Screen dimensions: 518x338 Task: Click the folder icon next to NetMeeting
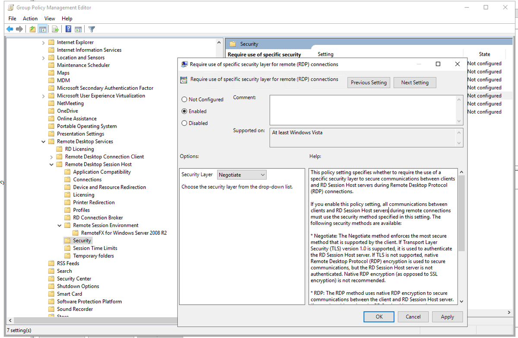[51, 103]
